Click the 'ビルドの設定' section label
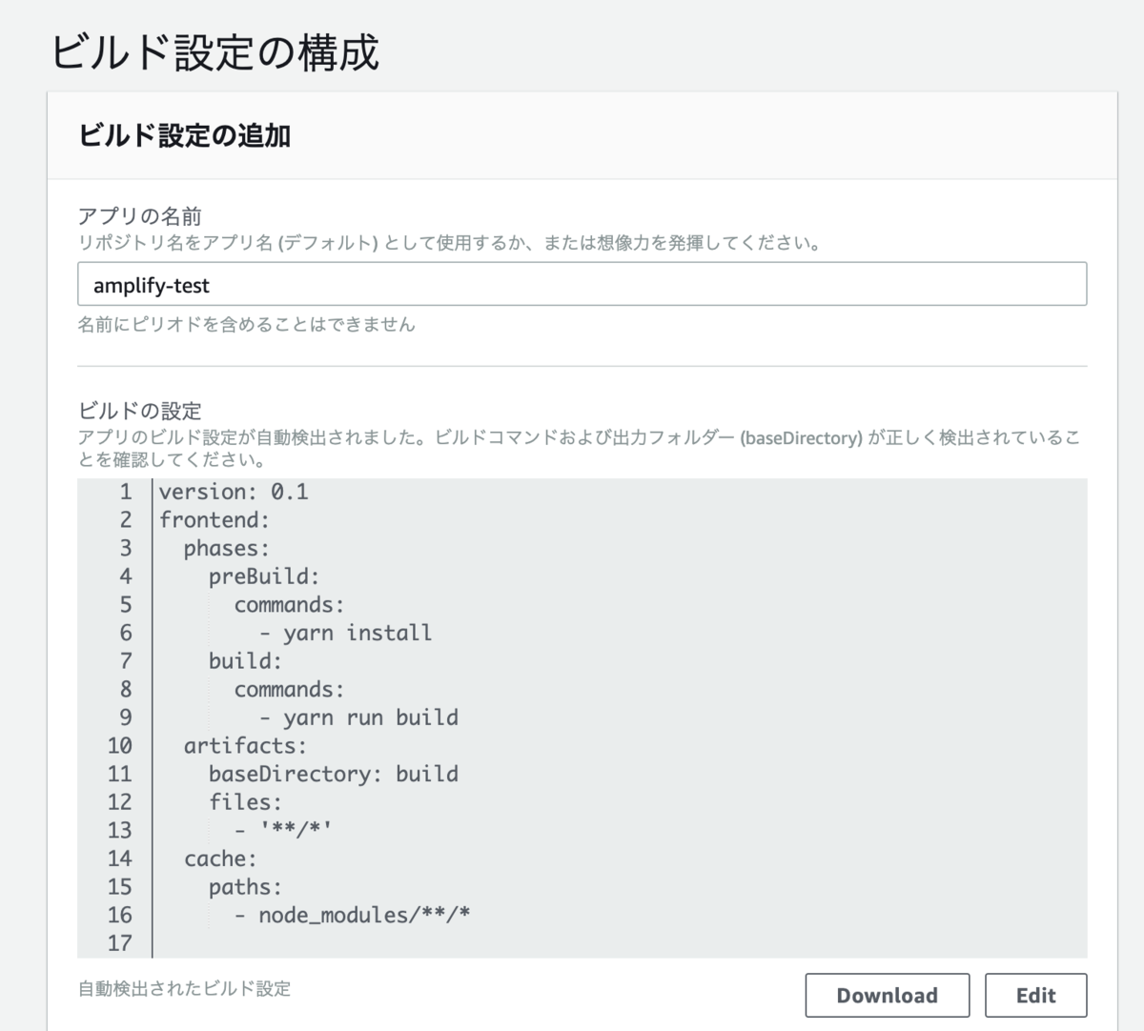 pos(139,411)
